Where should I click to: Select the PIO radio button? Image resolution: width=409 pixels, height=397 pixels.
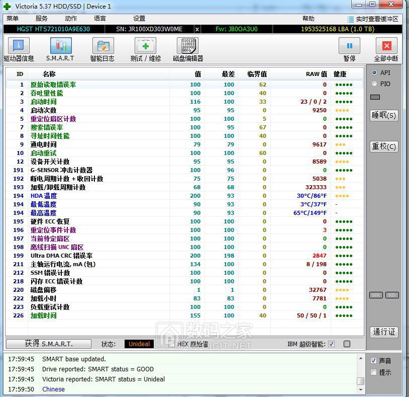click(374, 84)
